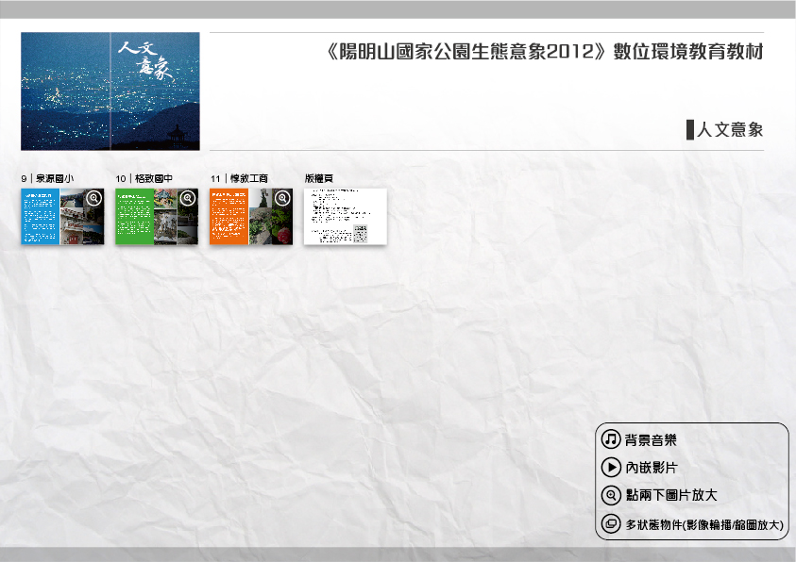Click the 多狀態物件 multi-state icon
The width and height of the screenshot is (796, 562).
tap(611, 523)
